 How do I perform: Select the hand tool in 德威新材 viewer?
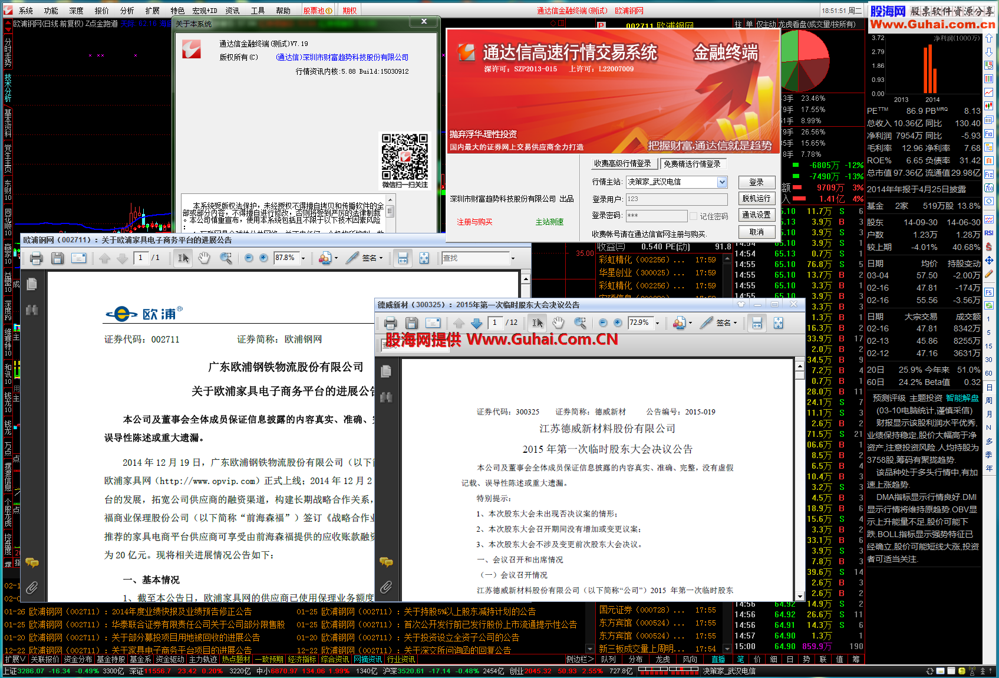tap(558, 323)
